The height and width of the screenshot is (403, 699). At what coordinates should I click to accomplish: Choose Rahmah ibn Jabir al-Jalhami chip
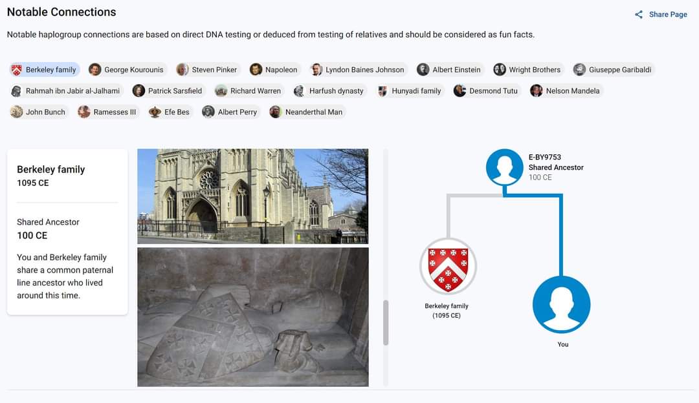(66, 91)
